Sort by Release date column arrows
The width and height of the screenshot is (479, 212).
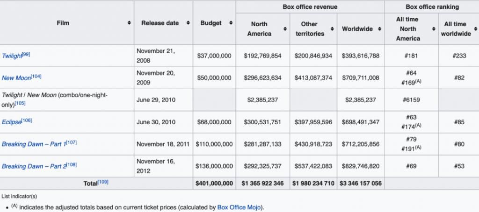188,23
